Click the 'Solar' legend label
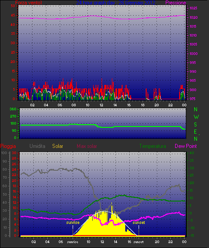This screenshot has height=248, width=209. [57, 146]
